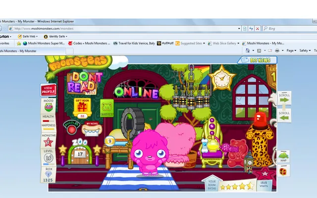This screenshot has height=198, width=317.
Task: Click the red siren light
Action: pos(260,121)
